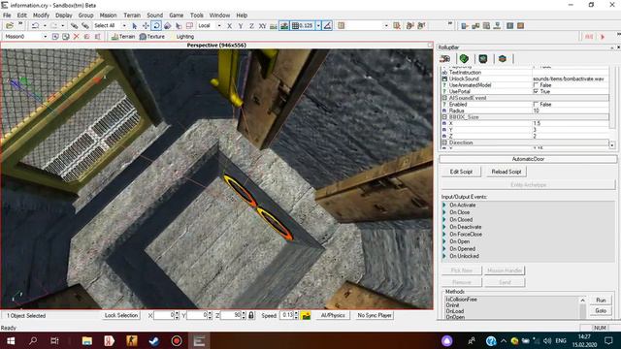
Task: Select Objects tab in RollupBar
Action: tap(445, 59)
